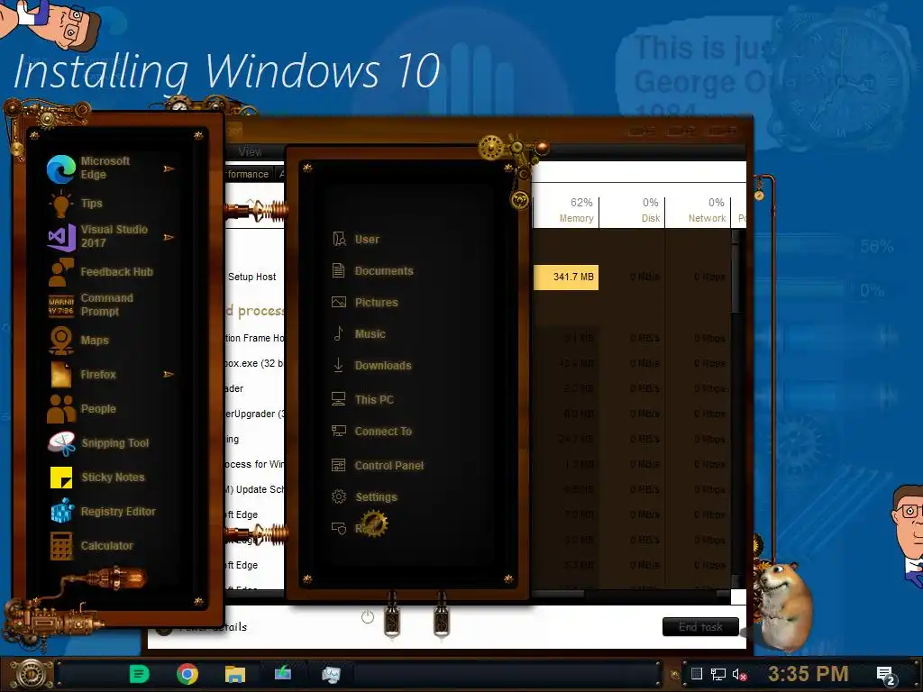Image resolution: width=923 pixels, height=692 pixels.
Task: Click the steampunk Start button
Action: [30, 674]
